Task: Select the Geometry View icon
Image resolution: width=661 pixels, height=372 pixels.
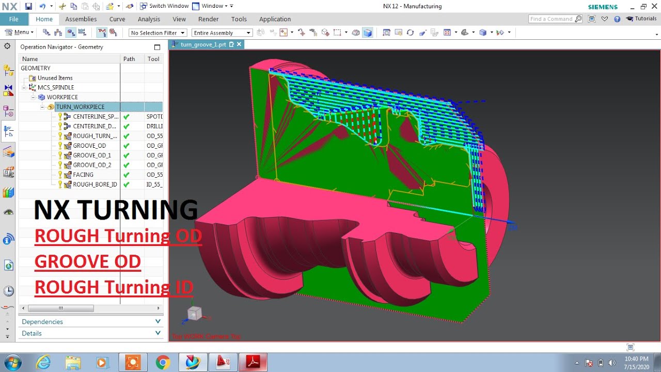Action: [x=71, y=33]
